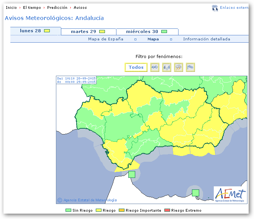254x219 pixels.
Task: Open Predicción breadcrumb link
Action: (x=57, y=8)
